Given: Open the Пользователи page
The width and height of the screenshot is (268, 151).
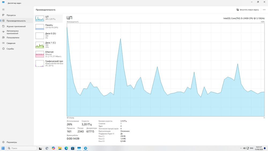Looking at the screenshot, I should tap(17, 38).
